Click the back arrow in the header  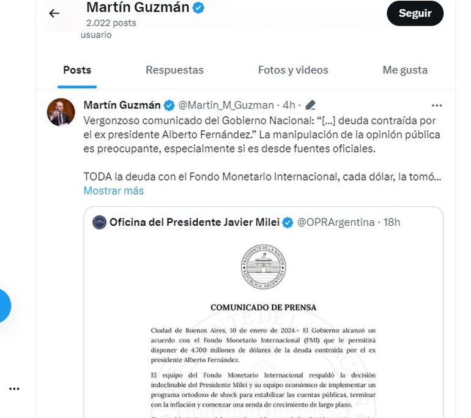54,13
